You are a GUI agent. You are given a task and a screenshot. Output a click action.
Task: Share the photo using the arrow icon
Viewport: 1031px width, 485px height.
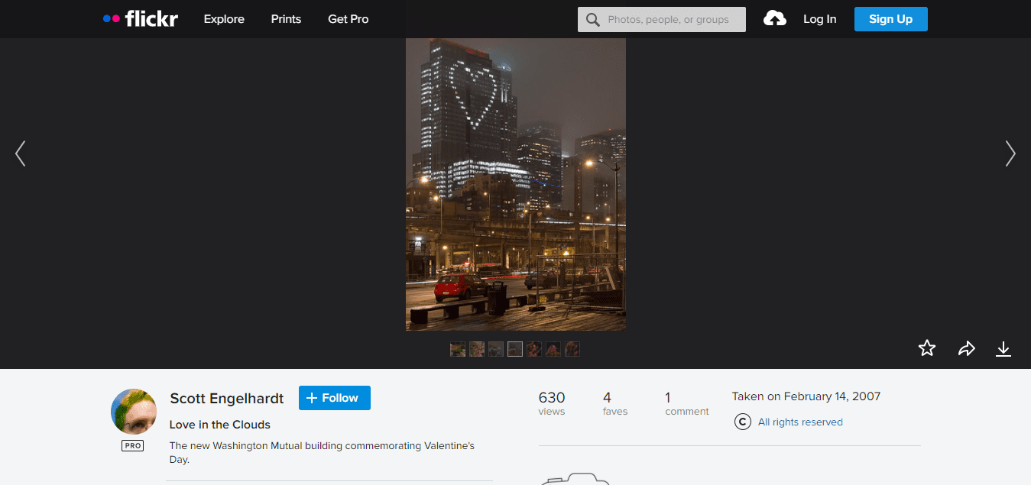pos(966,349)
